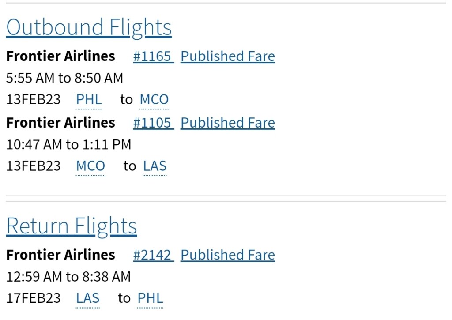This screenshot has height=320, width=452.
Task: Click Frontier Airlines label beside flight #1165
Action: [x=60, y=56]
